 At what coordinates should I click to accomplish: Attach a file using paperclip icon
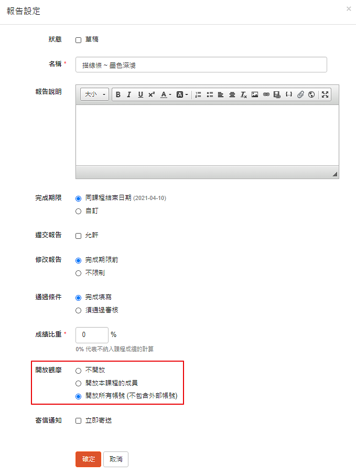(300, 94)
